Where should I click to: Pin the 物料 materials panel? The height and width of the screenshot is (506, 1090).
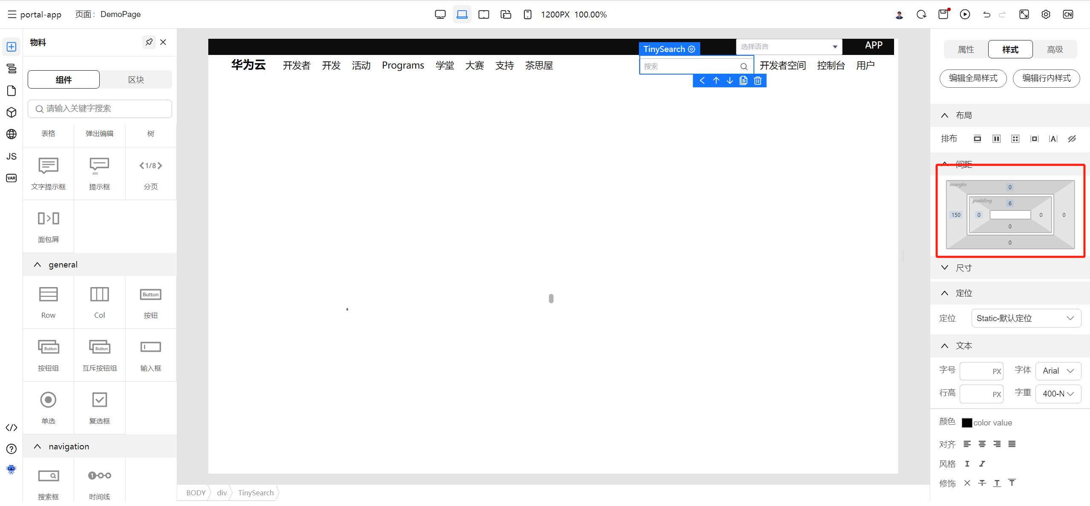[x=149, y=42]
